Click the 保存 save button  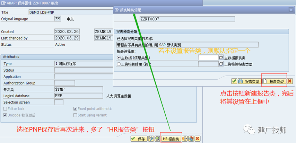coord(139,139)
